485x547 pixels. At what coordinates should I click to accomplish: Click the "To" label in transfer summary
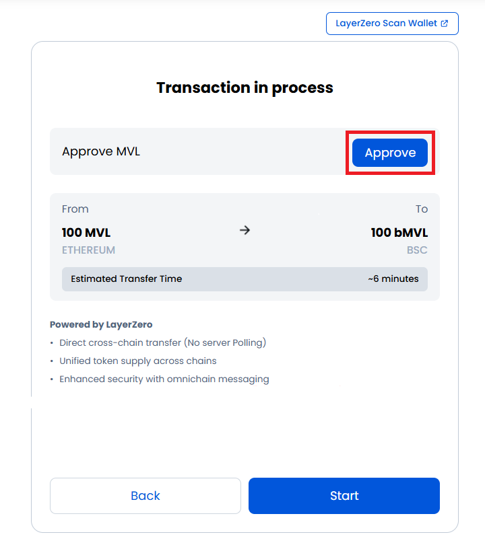point(421,209)
